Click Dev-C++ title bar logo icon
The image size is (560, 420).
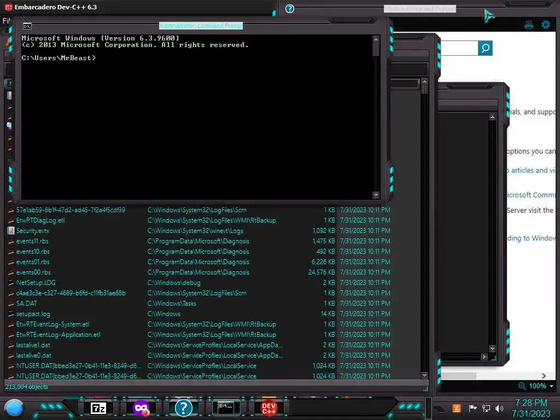[8, 7]
